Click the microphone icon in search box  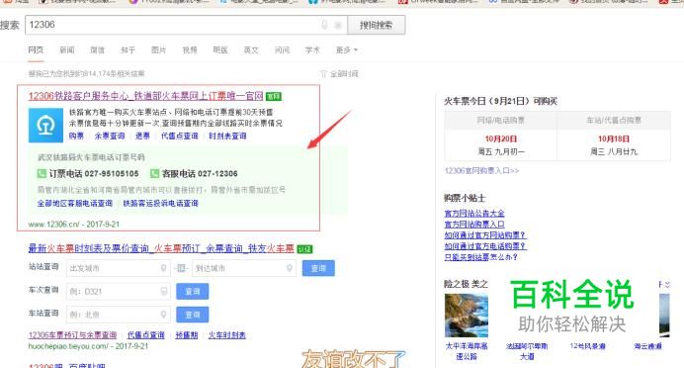point(324,25)
